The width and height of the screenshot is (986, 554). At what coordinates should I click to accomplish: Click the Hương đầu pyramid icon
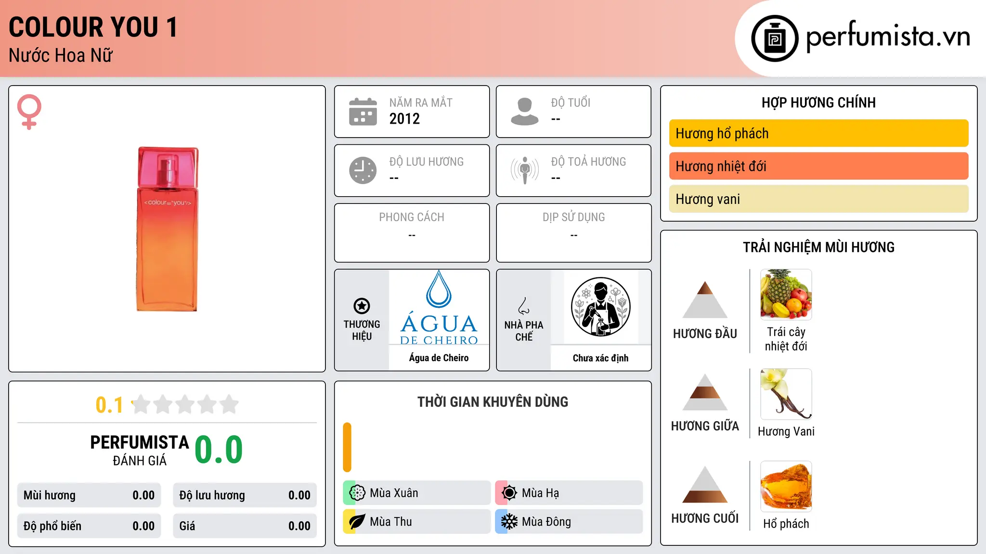[705, 300]
